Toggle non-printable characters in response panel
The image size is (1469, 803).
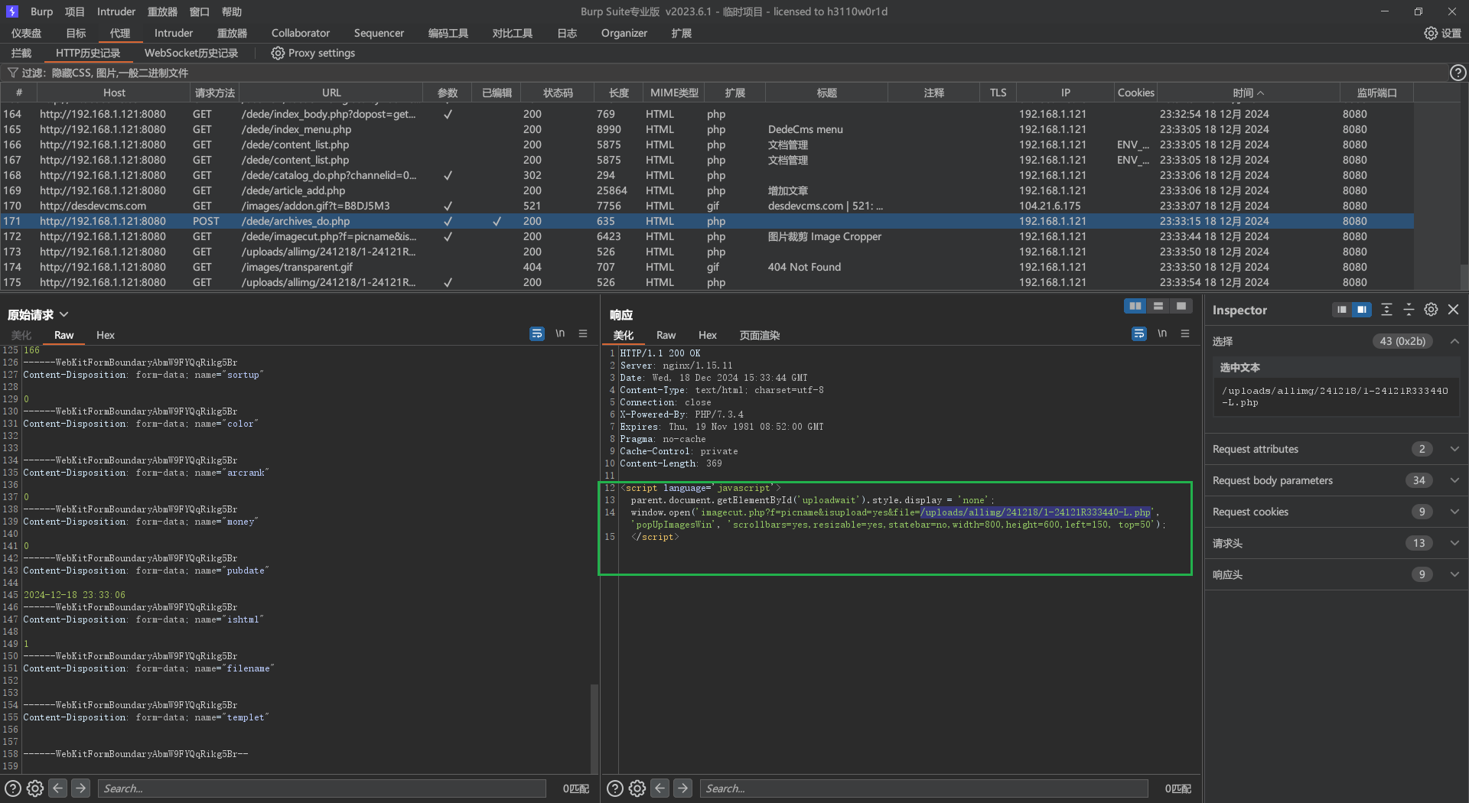coord(1162,333)
